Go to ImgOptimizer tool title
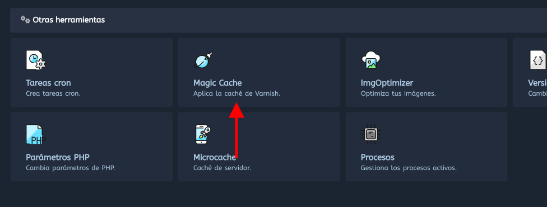This screenshot has height=207, width=547. (387, 83)
